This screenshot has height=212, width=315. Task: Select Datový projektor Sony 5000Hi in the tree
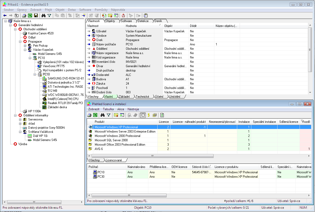[46, 128]
